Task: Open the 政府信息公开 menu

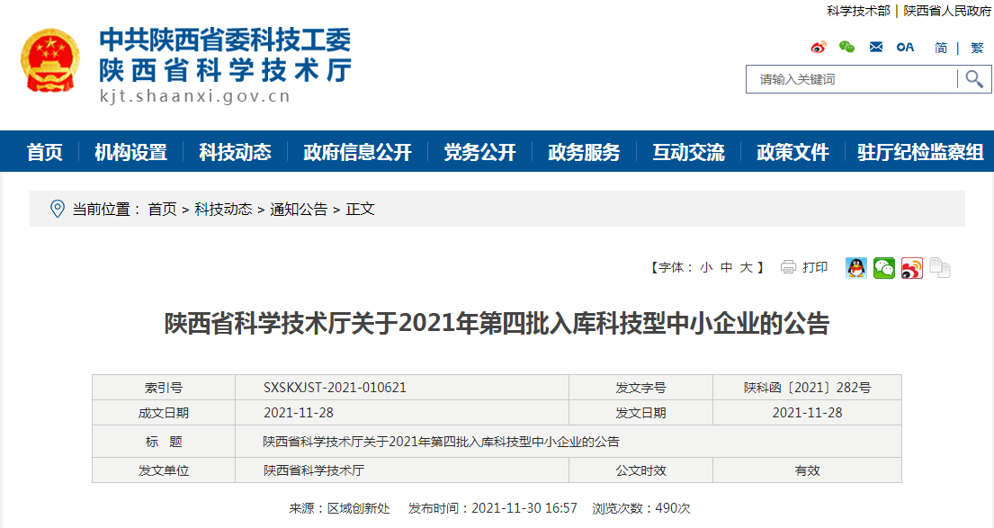Action: [357, 152]
